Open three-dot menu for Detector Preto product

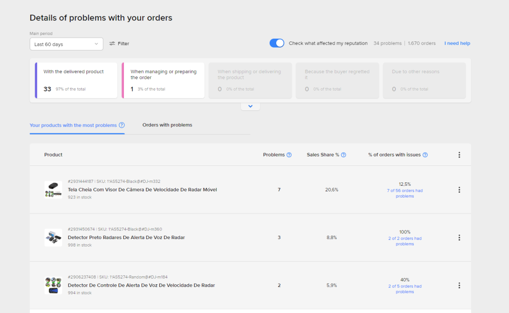click(x=459, y=238)
